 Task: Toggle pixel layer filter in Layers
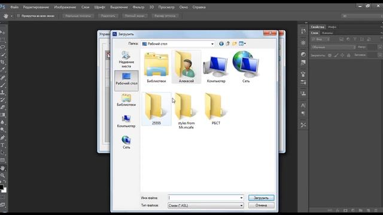(341, 39)
